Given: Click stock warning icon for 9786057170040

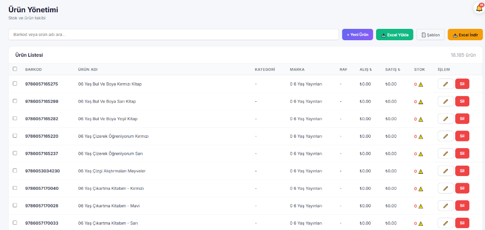Looking at the screenshot, I should tap(421, 188).
